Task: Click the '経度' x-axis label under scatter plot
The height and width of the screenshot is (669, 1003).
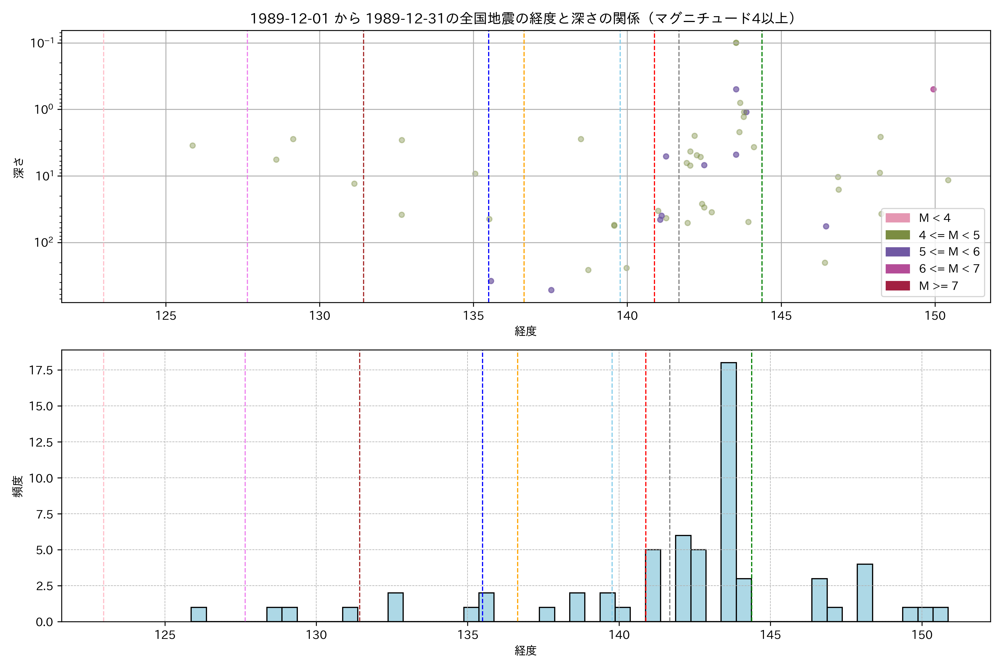Action: tap(525, 331)
